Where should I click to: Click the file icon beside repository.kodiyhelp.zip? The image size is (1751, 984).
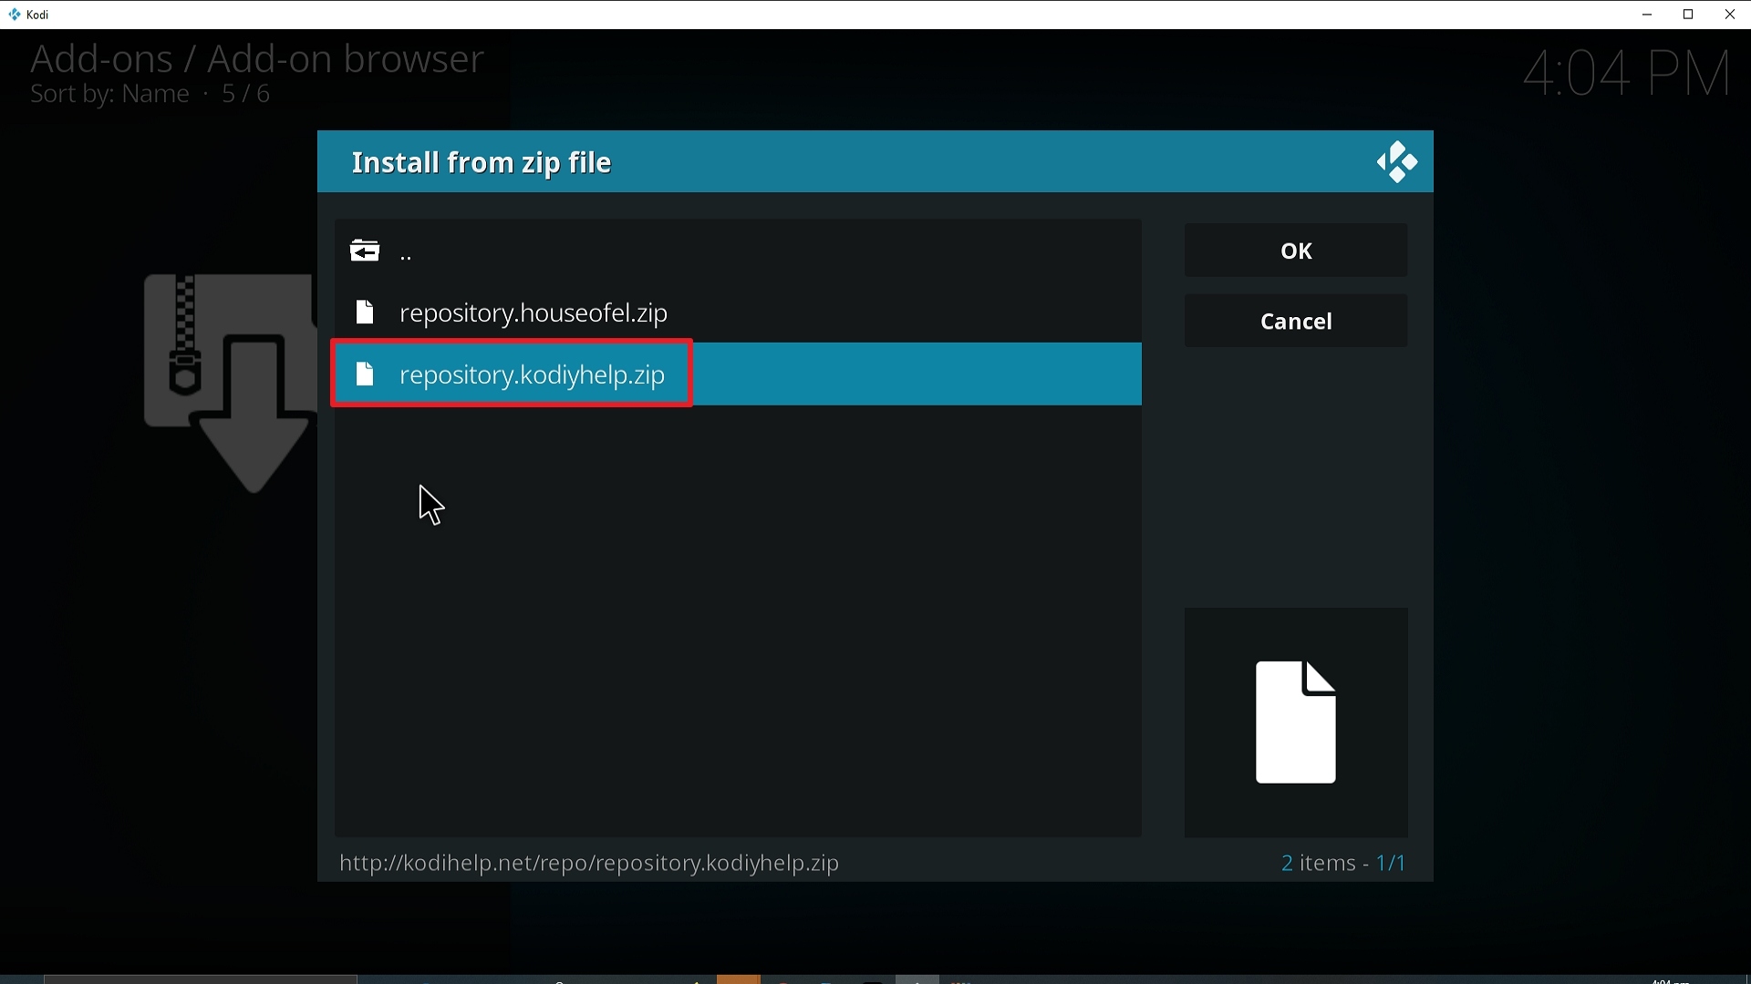(365, 374)
